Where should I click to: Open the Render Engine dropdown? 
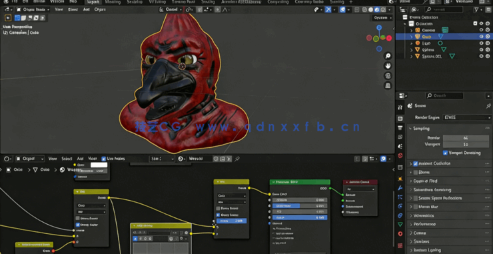click(466, 118)
